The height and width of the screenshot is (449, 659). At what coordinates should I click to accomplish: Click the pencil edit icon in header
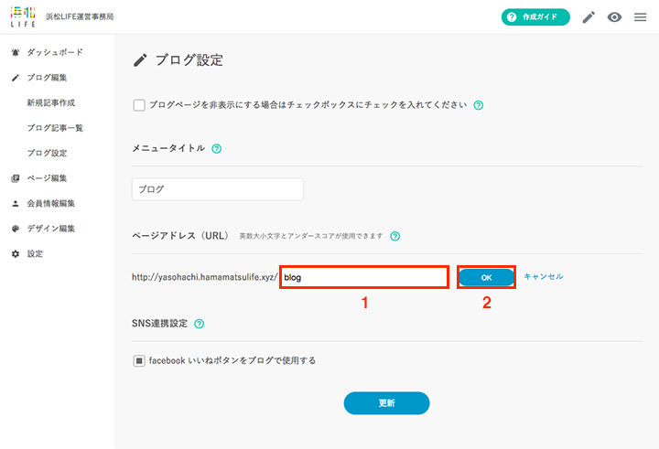pyautogui.click(x=589, y=17)
